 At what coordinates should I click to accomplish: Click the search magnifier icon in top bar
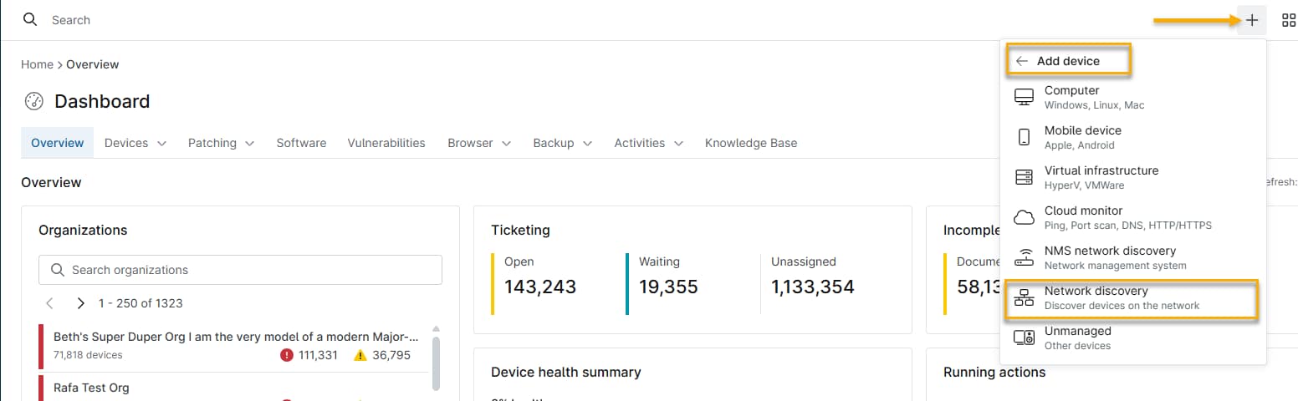coord(30,19)
